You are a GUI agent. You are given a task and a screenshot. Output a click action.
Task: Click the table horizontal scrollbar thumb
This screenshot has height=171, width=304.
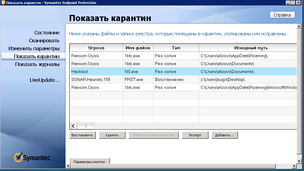(x=86, y=126)
